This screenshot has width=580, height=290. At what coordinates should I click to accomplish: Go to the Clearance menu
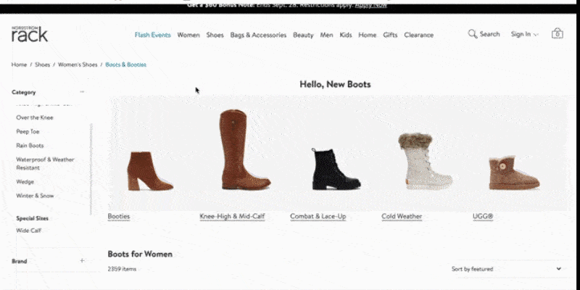[x=418, y=35]
